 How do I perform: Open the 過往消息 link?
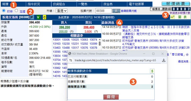point(184,62)
